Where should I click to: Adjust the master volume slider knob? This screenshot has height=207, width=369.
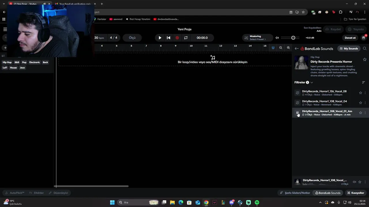(x=293, y=38)
